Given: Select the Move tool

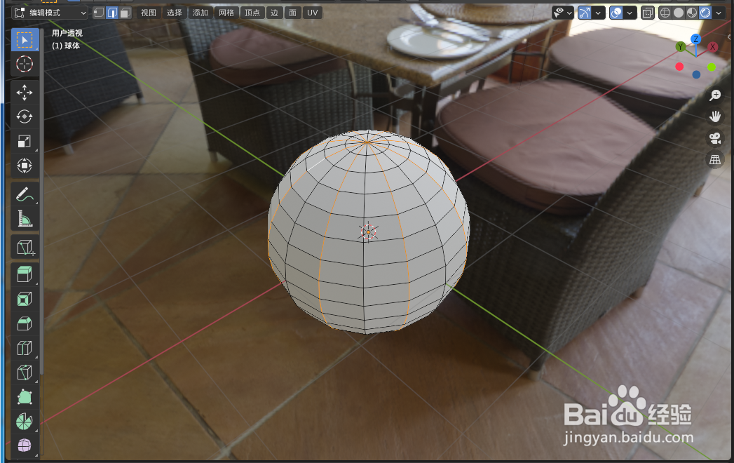Looking at the screenshot, I should coord(25,92).
